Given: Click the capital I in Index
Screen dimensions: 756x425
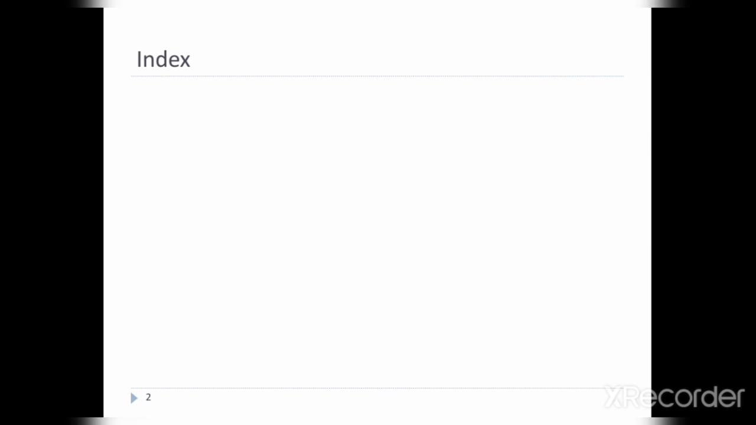Looking at the screenshot, I should (x=139, y=60).
